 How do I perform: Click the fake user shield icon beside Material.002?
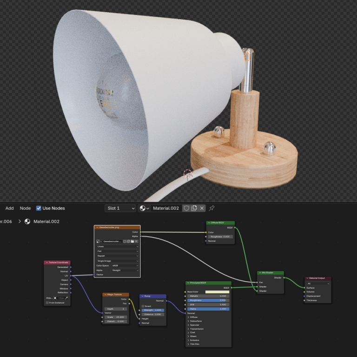click(x=186, y=208)
